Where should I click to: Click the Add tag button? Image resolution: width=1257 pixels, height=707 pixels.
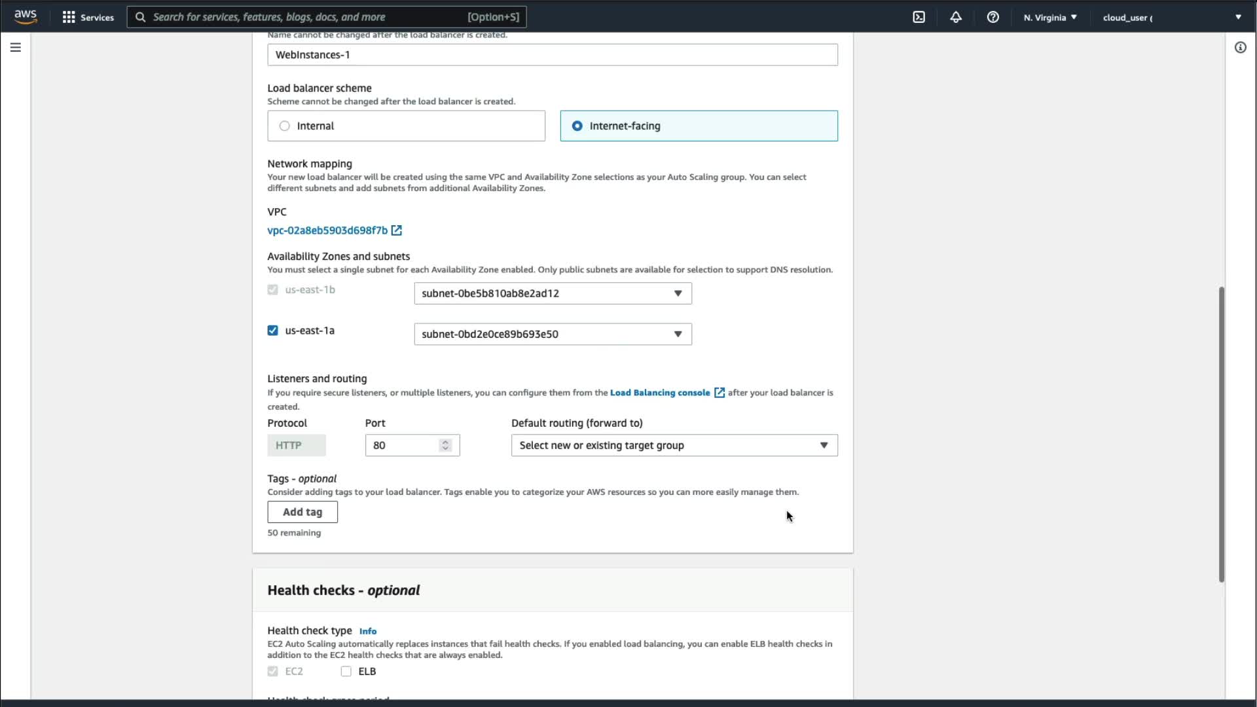pos(302,512)
